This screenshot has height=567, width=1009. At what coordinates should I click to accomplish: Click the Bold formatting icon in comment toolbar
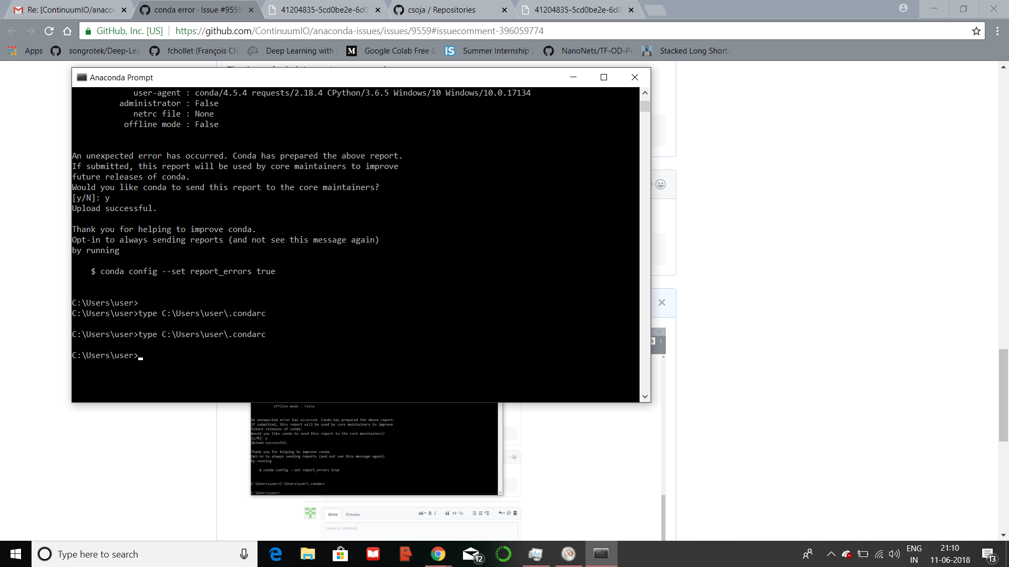pyautogui.click(x=429, y=513)
